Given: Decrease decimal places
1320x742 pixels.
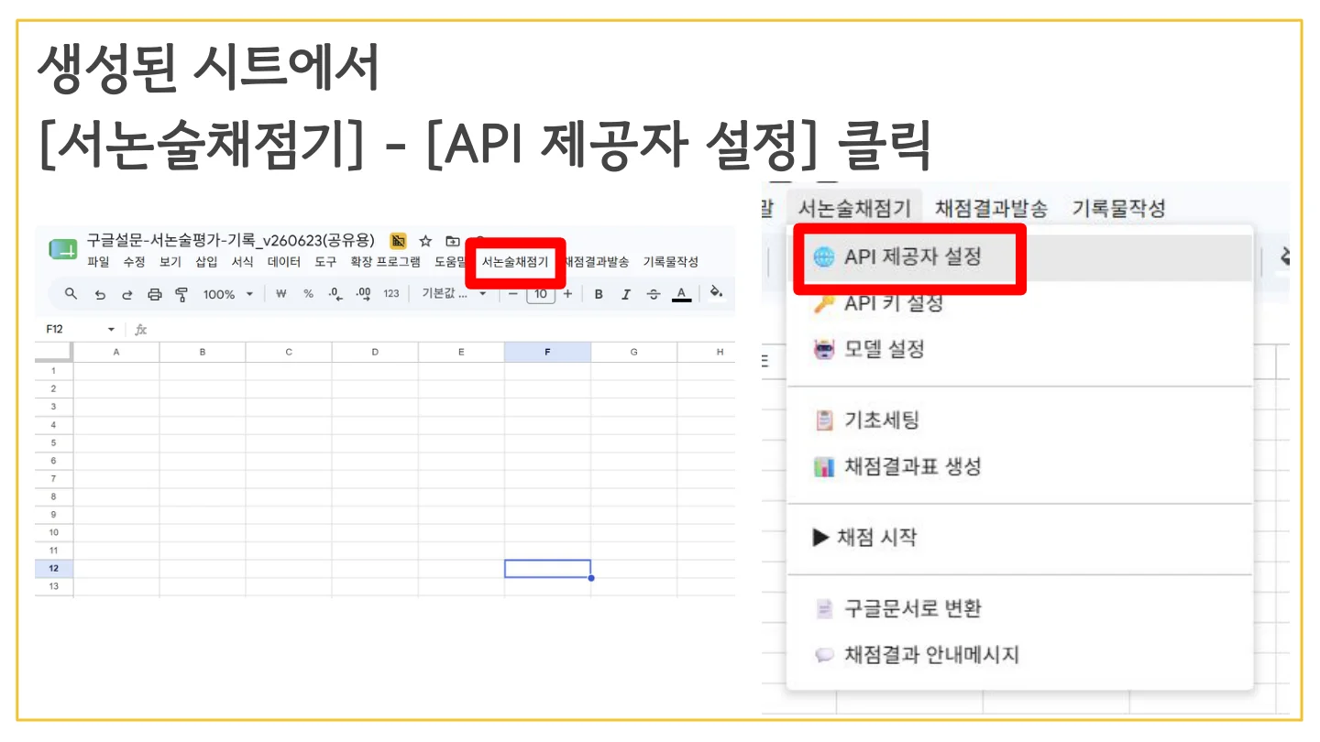Looking at the screenshot, I should pyautogui.click(x=335, y=294).
